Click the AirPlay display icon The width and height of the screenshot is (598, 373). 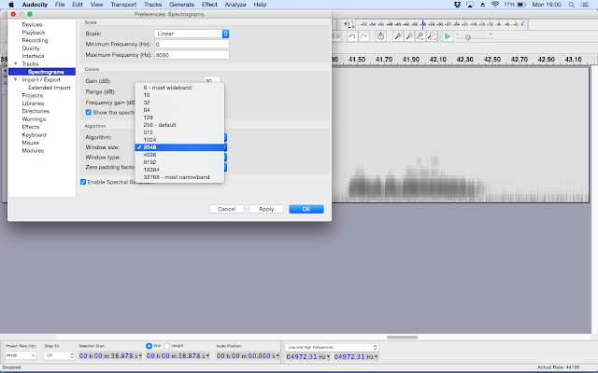(470, 5)
